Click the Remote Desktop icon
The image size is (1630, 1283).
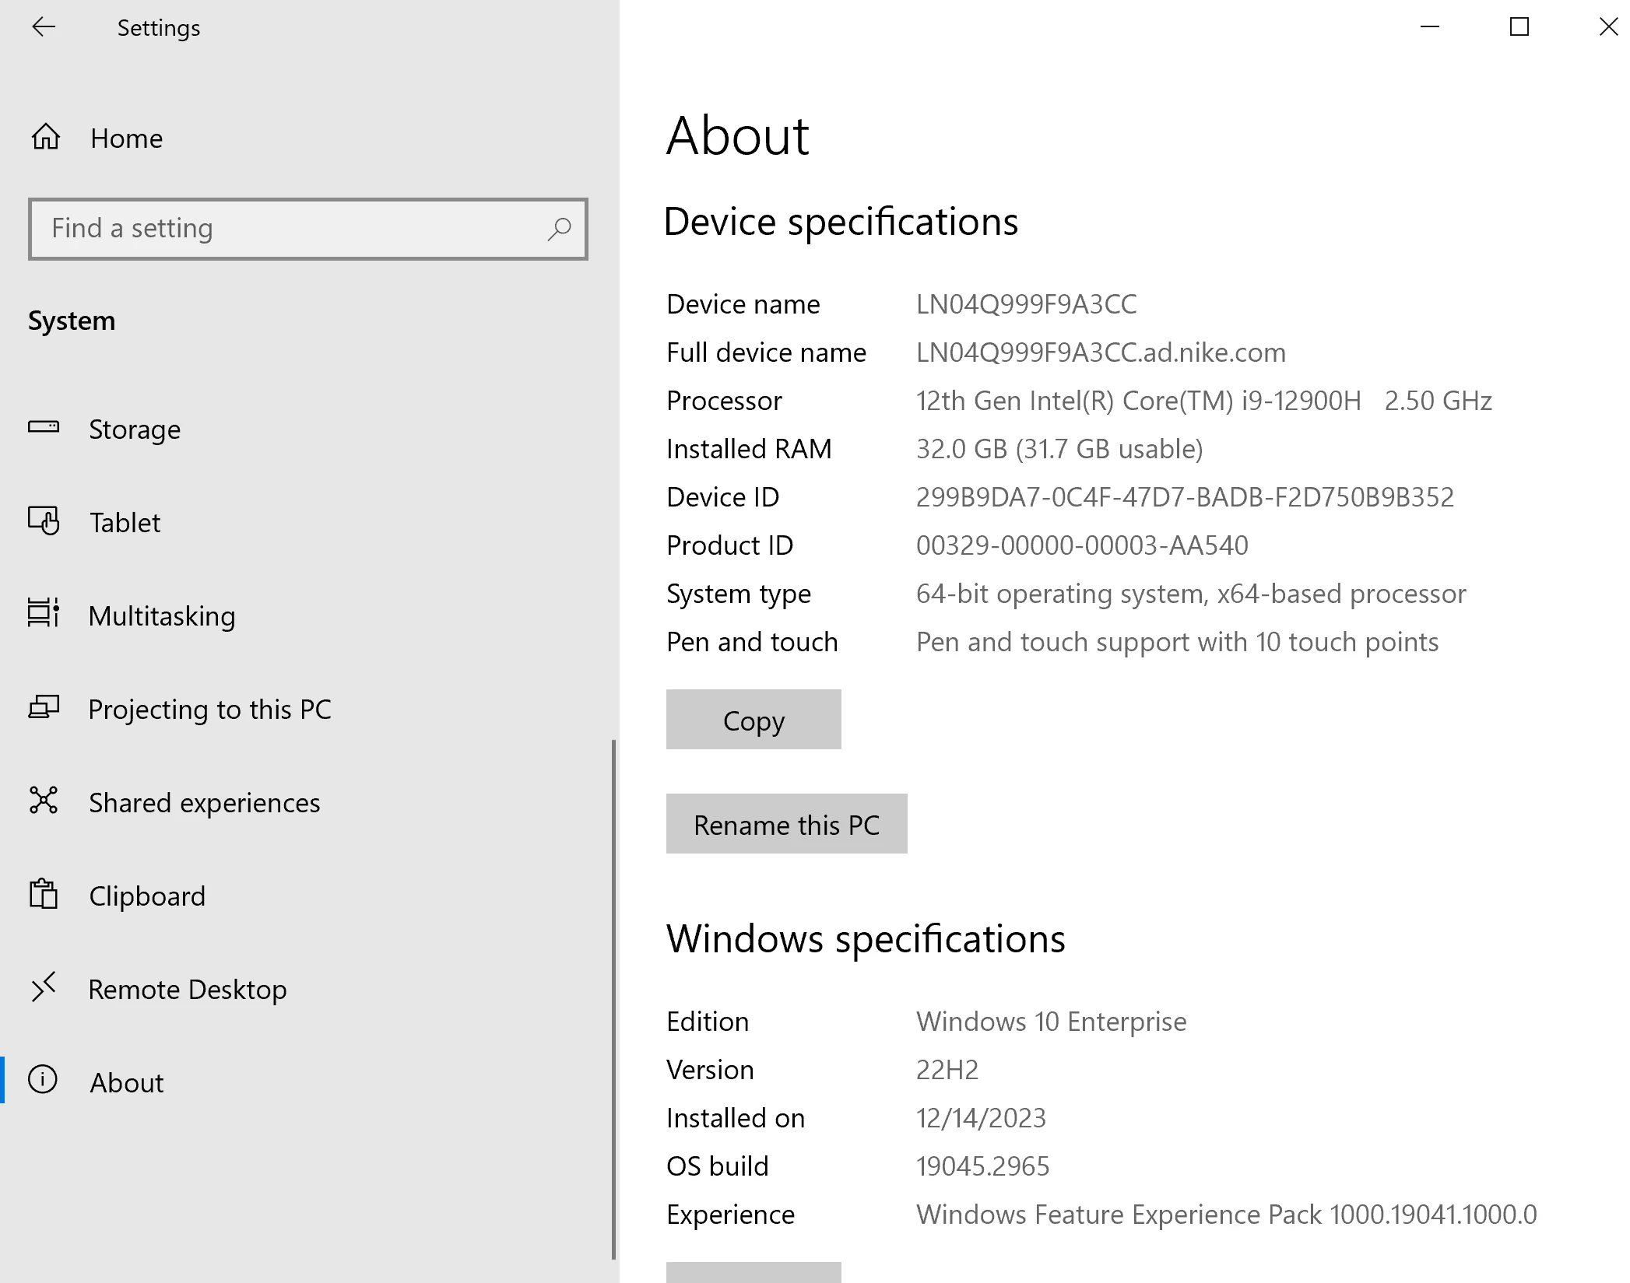pyautogui.click(x=44, y=987)
